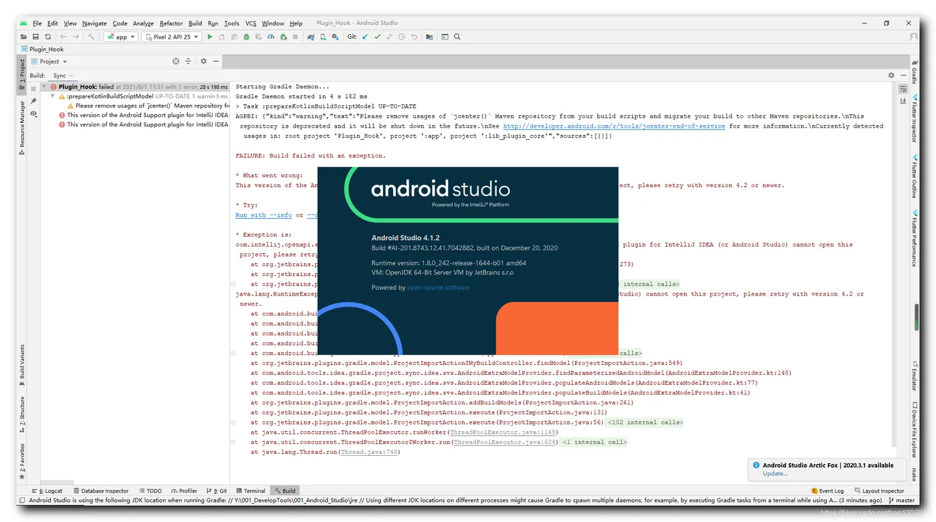The height and width of the screenshot is (522, 936).
Task: Open the Project Structure icon
Action: pyautogui.click(x=429, y=37)
